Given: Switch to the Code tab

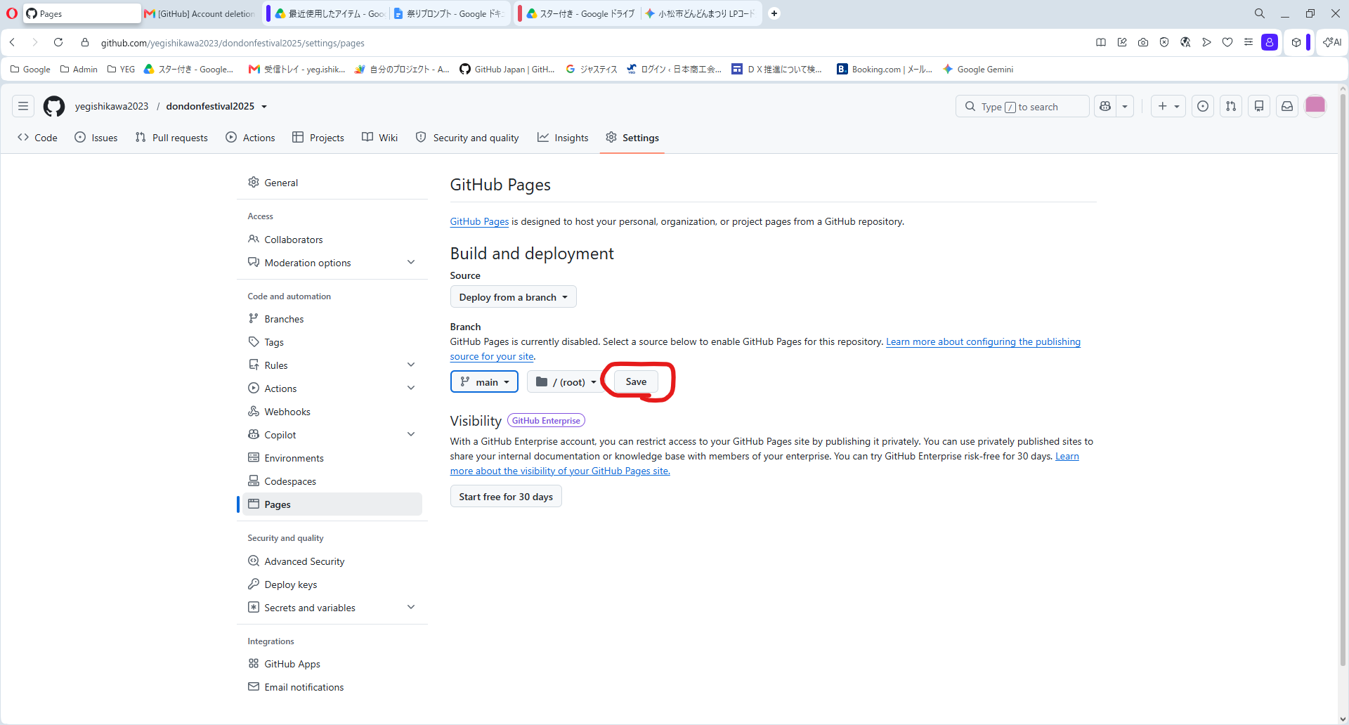Looking at the screenshot, I should pos(37,138).
